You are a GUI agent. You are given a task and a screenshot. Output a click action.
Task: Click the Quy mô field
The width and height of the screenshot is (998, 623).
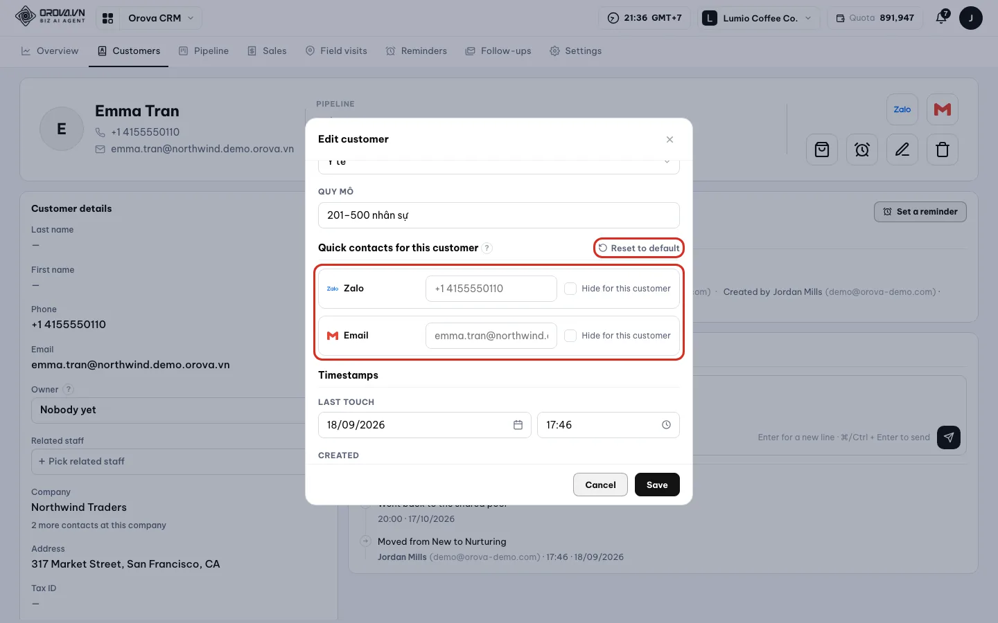click(x=499, y=215)
